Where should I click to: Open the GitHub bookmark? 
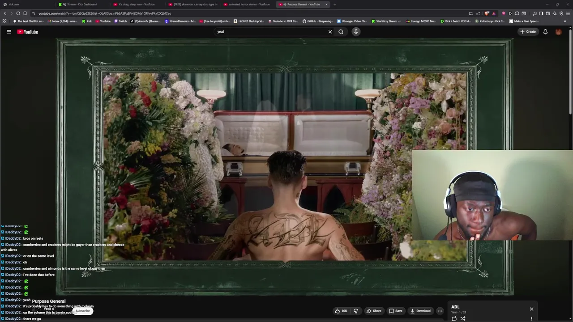click(x=318, y=21)
